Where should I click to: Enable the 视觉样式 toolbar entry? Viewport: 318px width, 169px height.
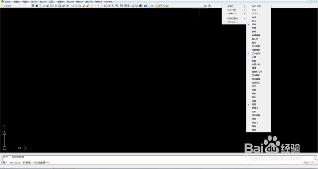click(258, 83)
